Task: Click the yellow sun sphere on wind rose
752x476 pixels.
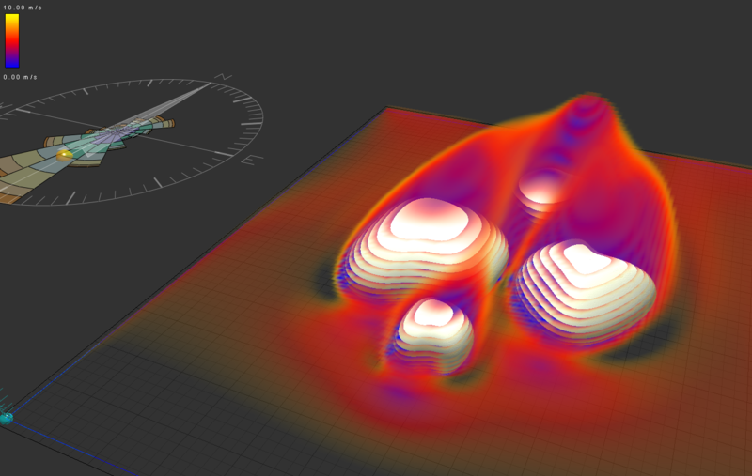Action: tap(64, 155)
